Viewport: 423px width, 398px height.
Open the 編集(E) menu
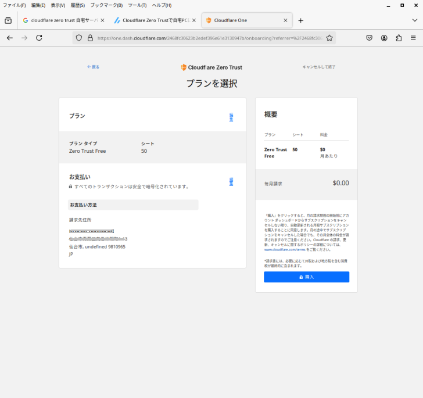click(x=38, y=5)
